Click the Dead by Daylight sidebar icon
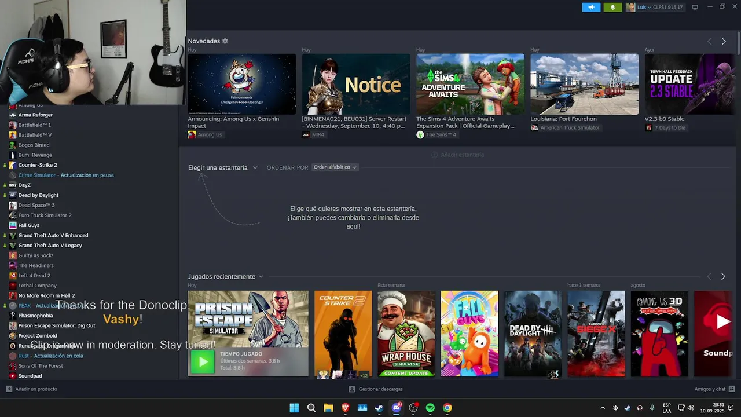The image size is (741, 417). click(13, 195)
